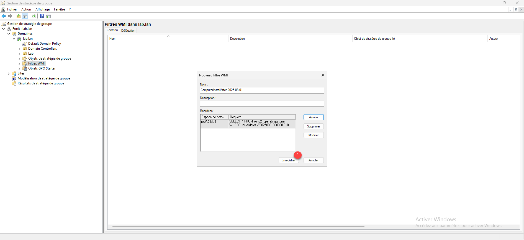Select the Default Domain Policy GPO link
524x240 pixels.
click(x=44, y=44)
